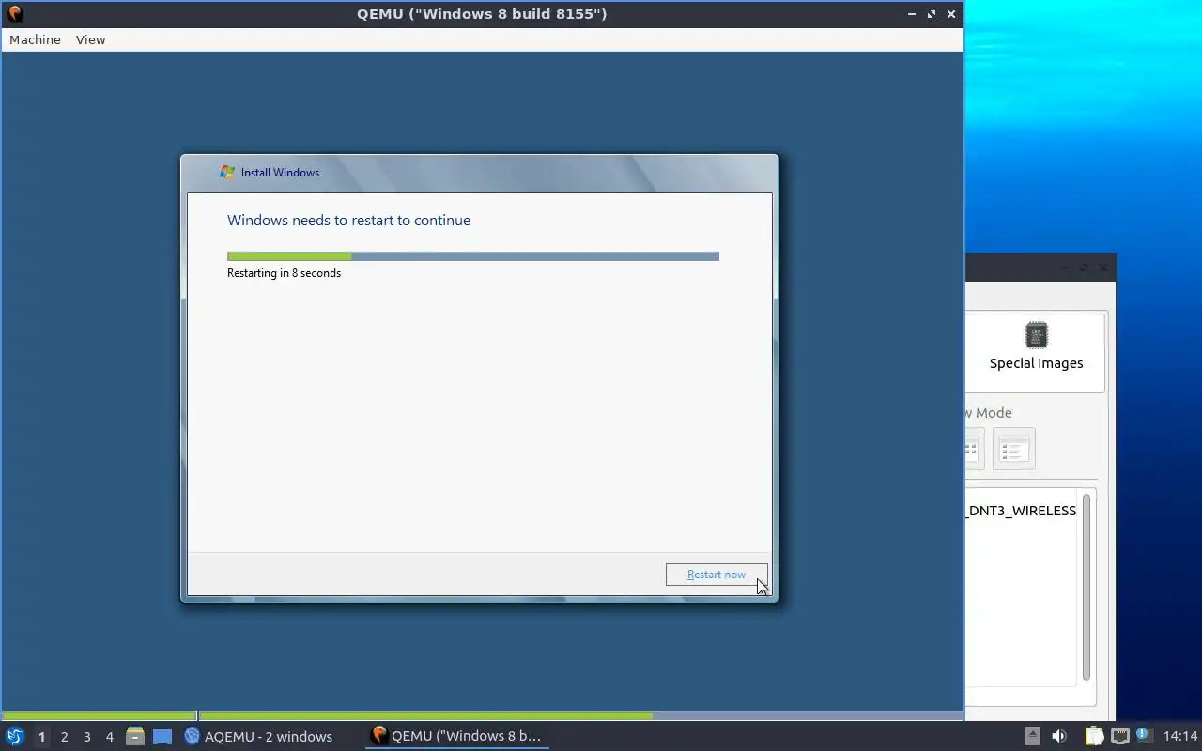Minimize the QEMU window

point(912,14)
